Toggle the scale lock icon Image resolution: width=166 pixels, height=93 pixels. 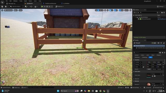(143, 67)
